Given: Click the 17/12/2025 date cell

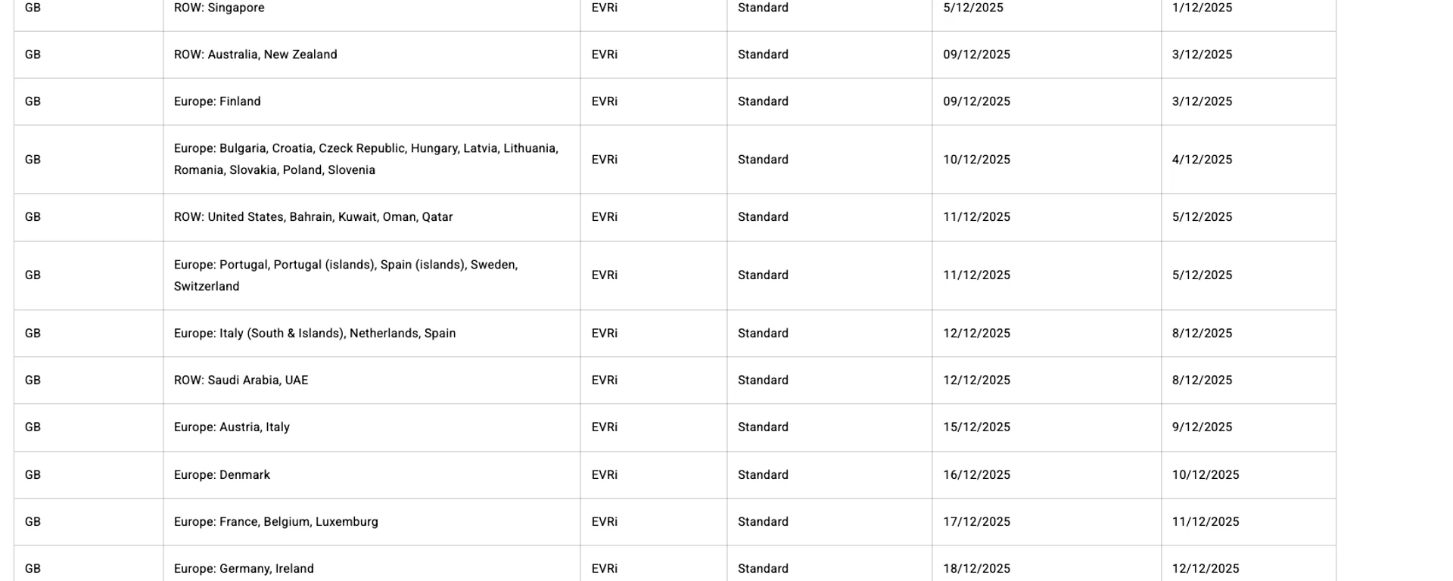Looking at the screenshot, I should click(x=976, y=522).
